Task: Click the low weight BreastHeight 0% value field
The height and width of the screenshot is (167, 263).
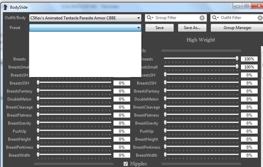Action: (x=122, y=139)
